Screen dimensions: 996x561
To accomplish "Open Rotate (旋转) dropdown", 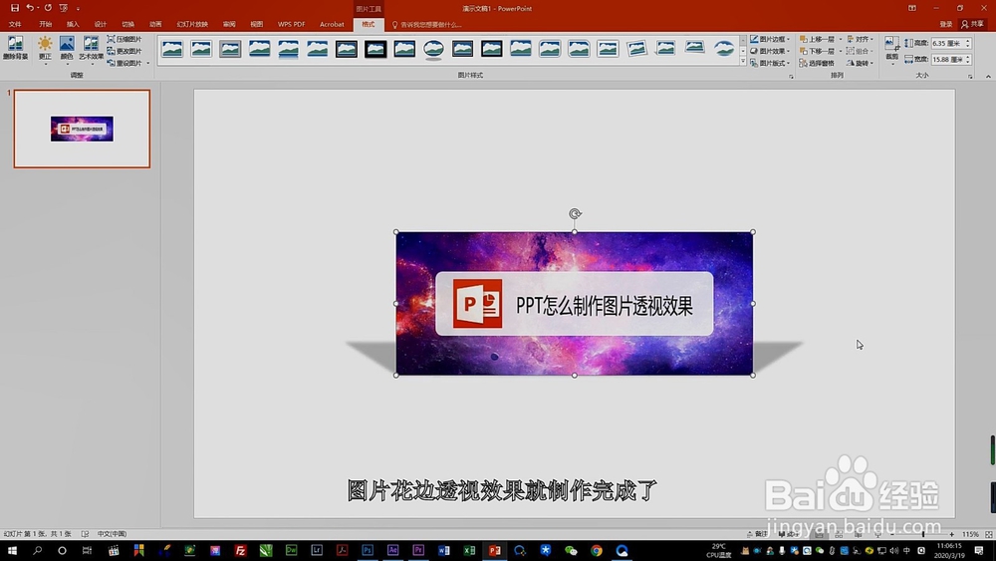I will point(861,63).
